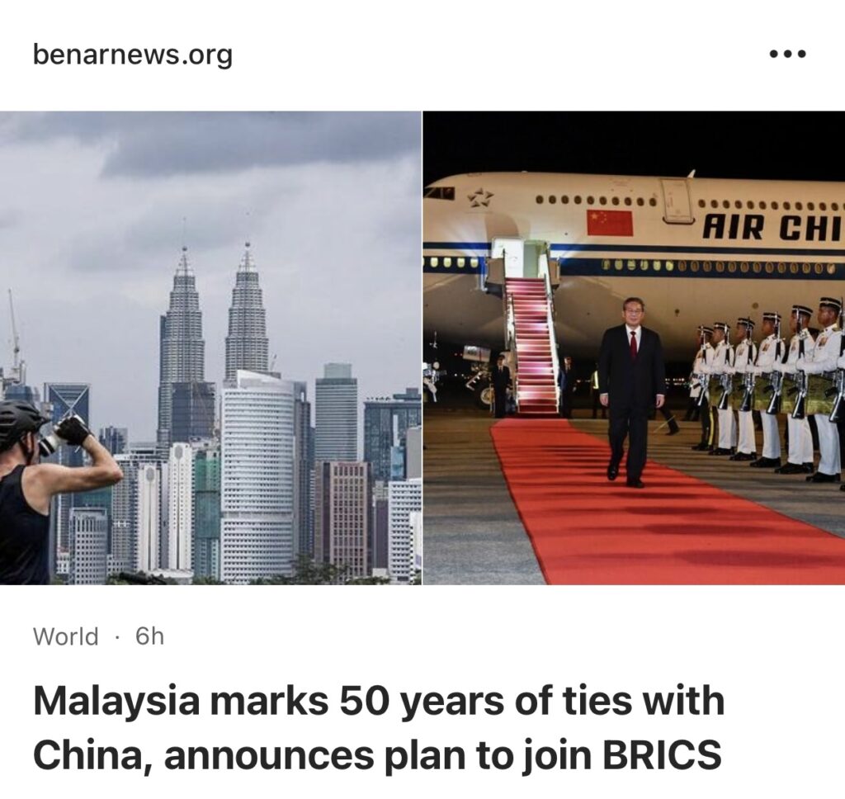Click the Chinese flag on the aircraft

click(610, 223)
